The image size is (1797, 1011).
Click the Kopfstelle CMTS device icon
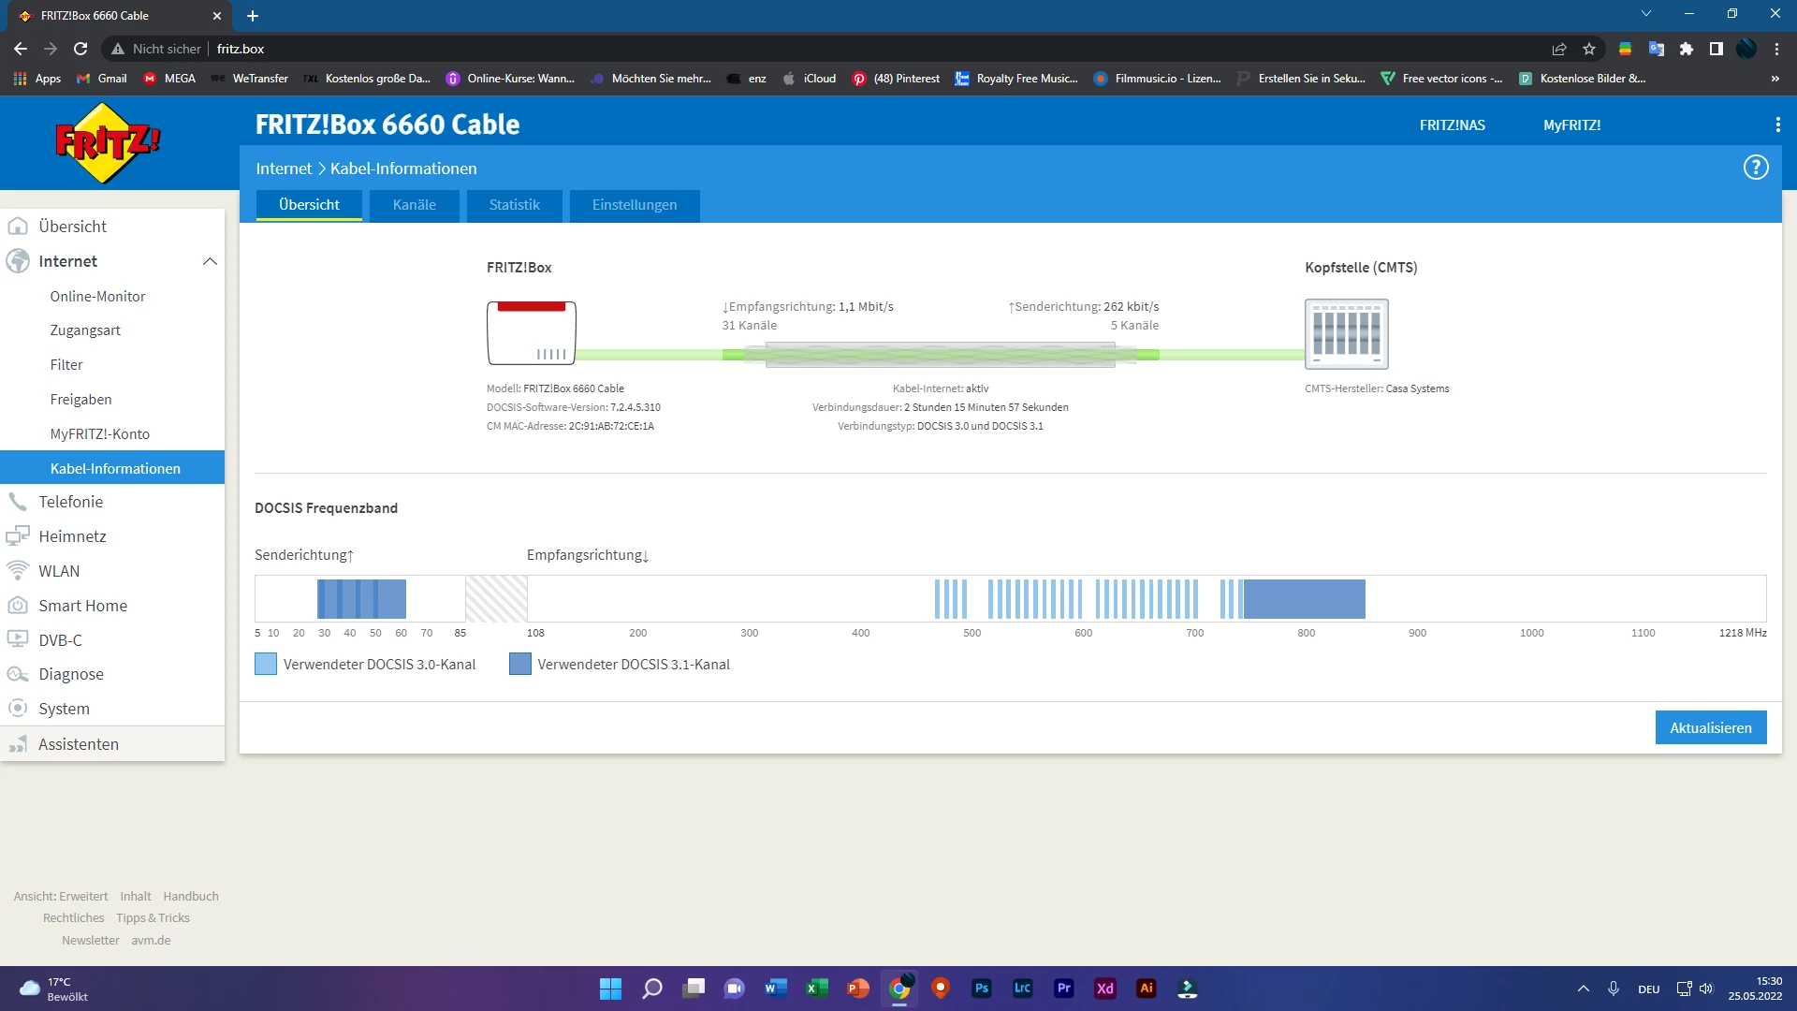pyautogui.click(x=1346, y=334)
